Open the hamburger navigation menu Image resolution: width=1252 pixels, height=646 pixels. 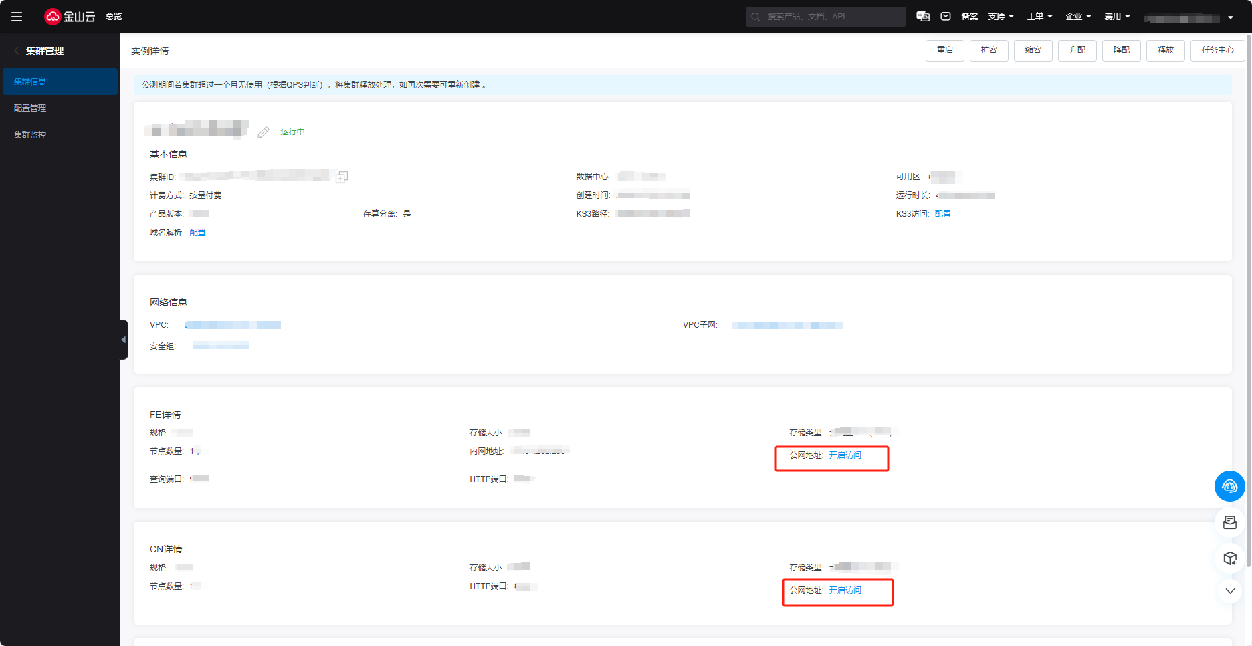pyautogui.click(x=17, y=17)
